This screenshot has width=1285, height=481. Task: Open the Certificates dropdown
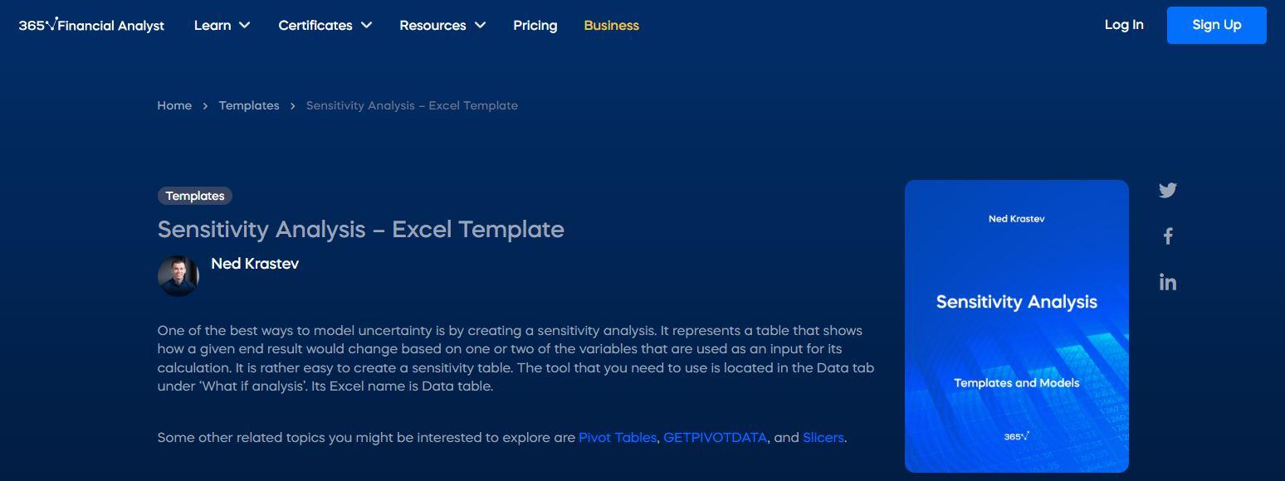click(x=325, y=25)
